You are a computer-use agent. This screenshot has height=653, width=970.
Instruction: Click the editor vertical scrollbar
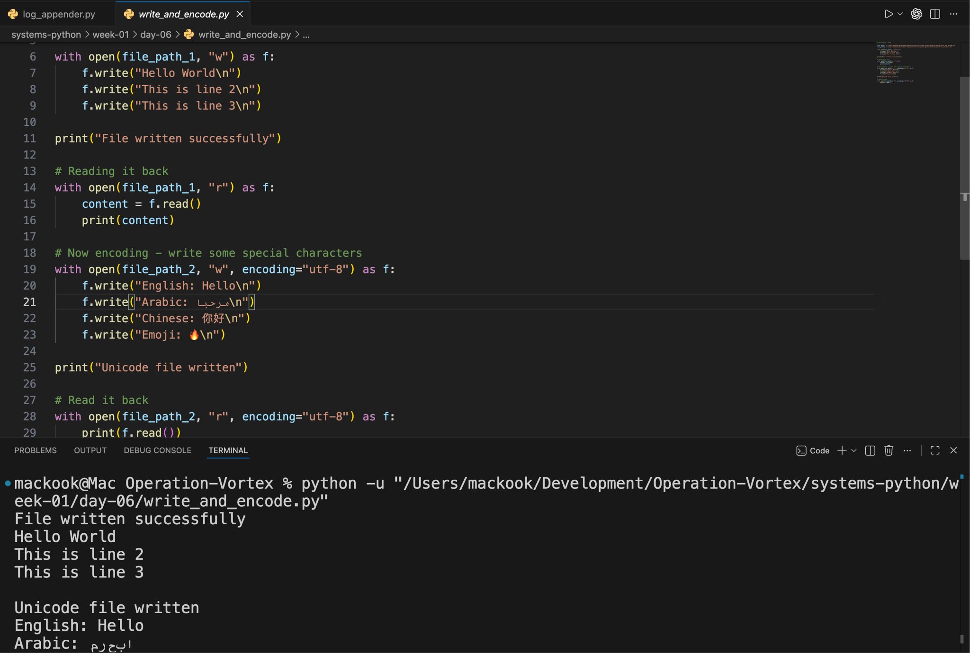(964, 166)
